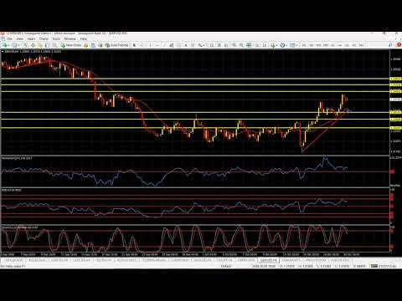The height and width of the screenshot is (301, 402).
Task: Click the New Chart toolbar icon
Action: 5,45
